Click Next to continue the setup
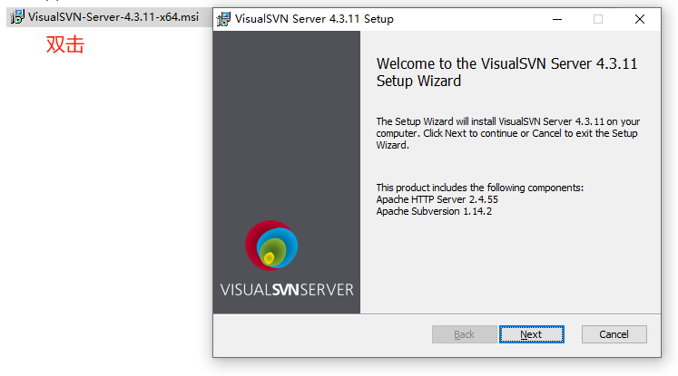 click(x=531, y=334)
